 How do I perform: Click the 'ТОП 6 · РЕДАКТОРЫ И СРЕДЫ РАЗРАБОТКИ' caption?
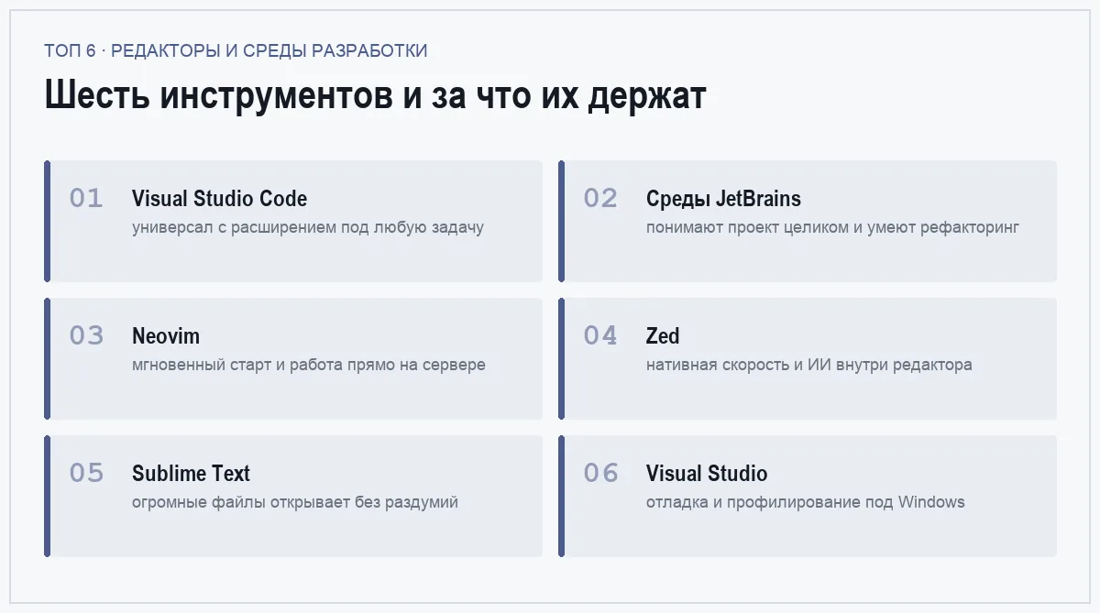pyautogui.click(x=236, y=50)
